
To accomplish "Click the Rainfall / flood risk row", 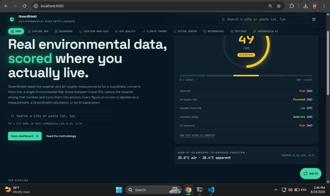I will pos(246,108).
